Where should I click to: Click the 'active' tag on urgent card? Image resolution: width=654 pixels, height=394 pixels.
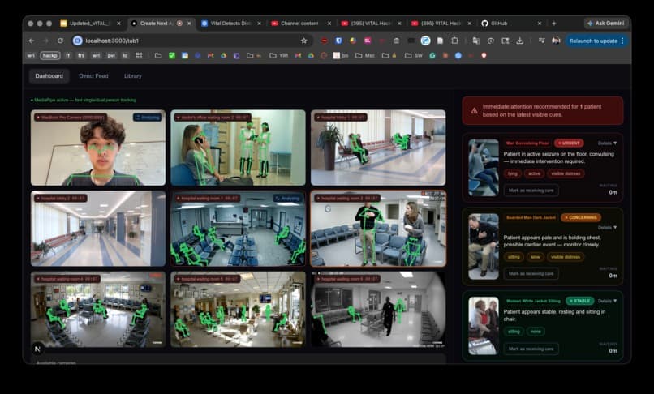(534, 173)
